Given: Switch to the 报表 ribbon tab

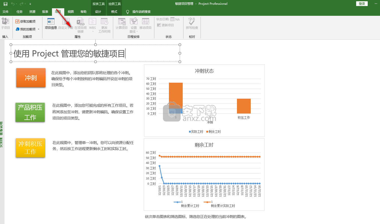Looking at the screenshot, I should [45, 12].
